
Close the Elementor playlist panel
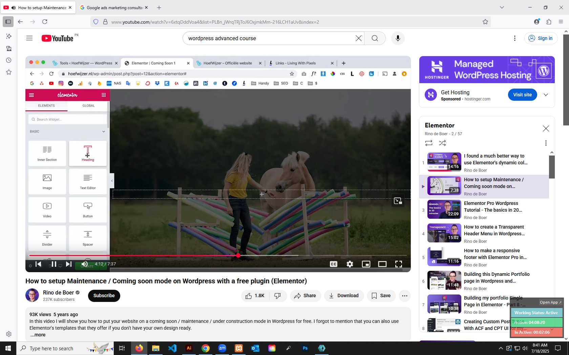coord(546,128)
